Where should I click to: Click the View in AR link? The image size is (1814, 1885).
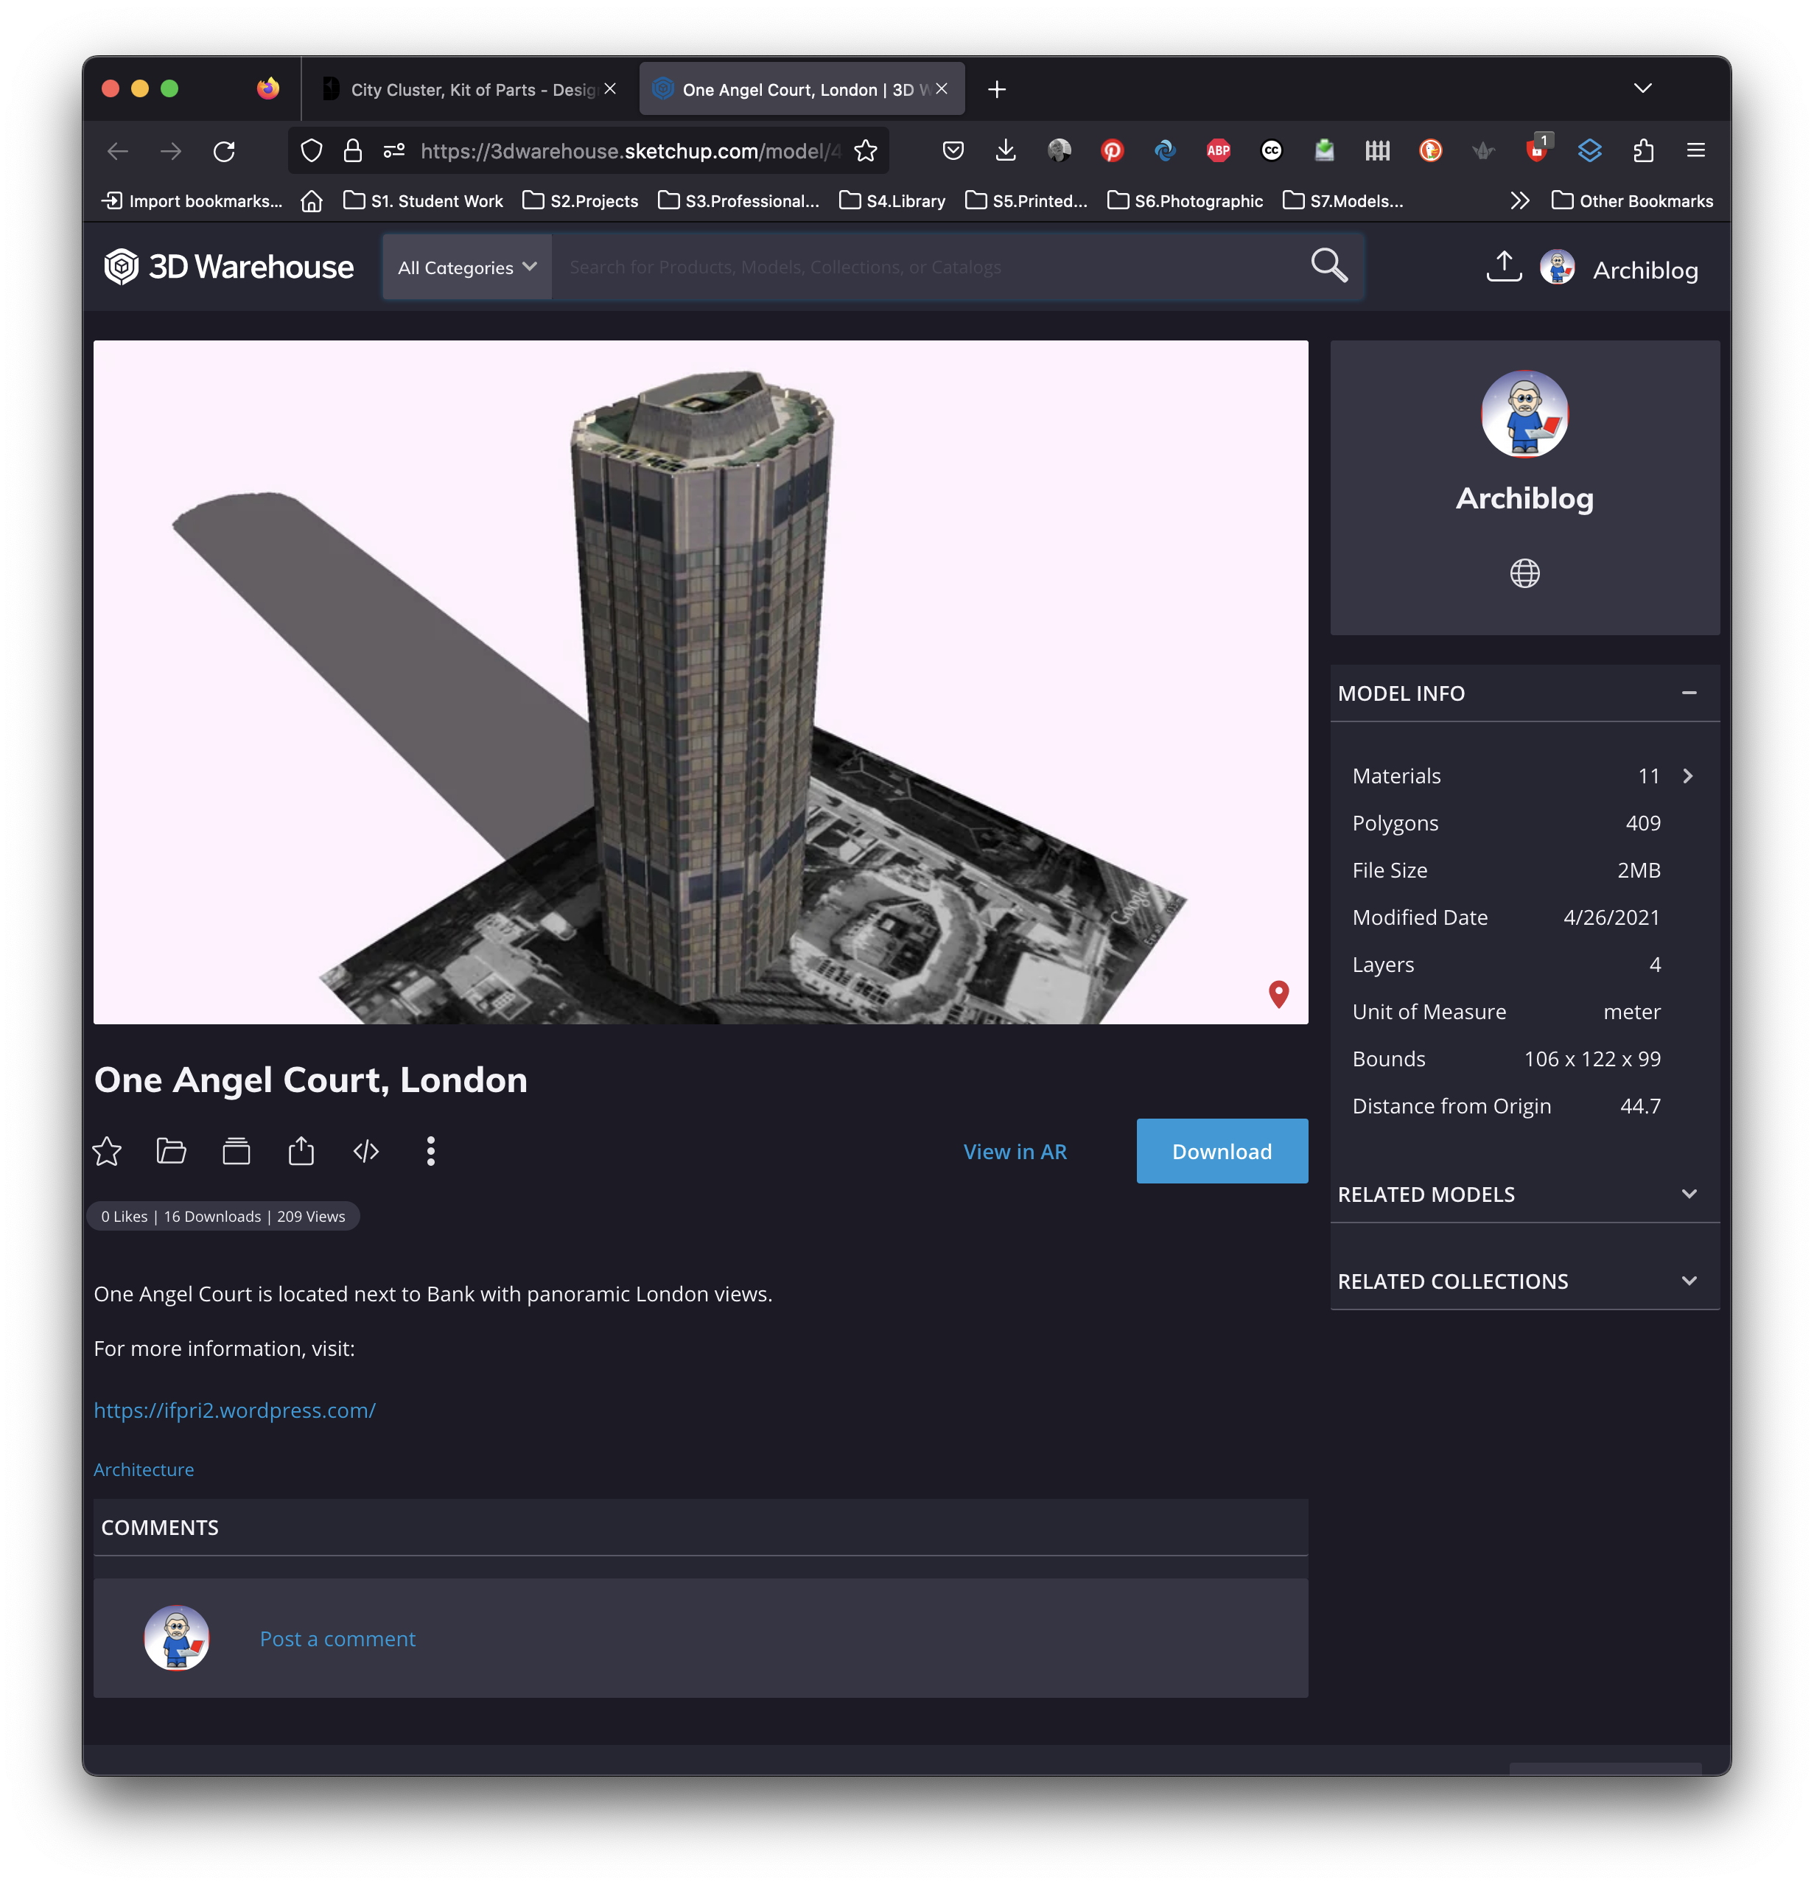pos(1015,1151)
